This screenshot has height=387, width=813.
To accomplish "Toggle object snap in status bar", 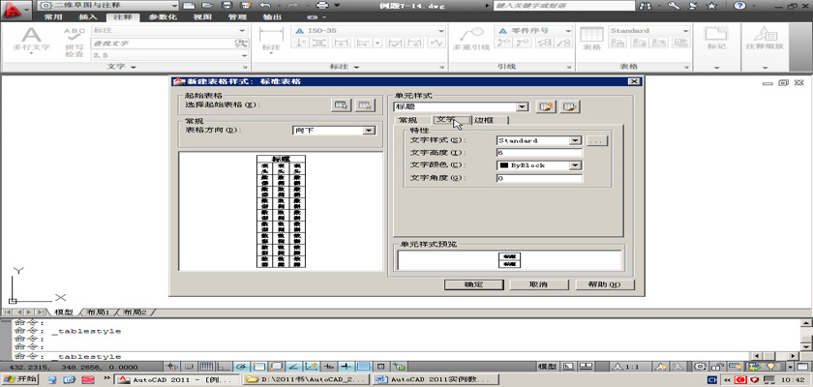I will coord(259,367).
